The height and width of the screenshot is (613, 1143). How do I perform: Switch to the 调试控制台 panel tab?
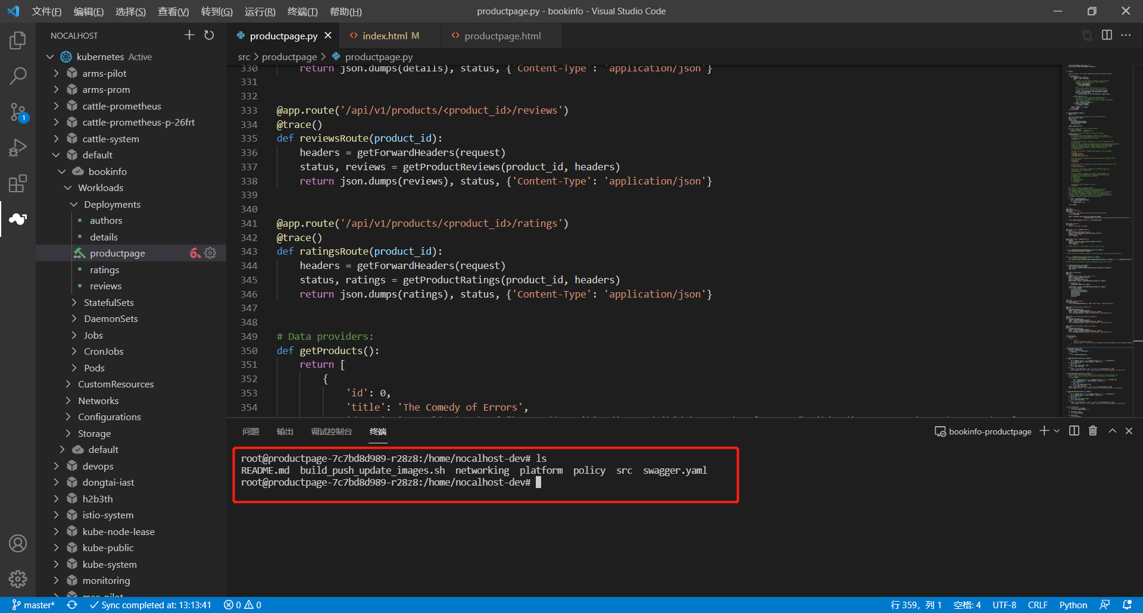coord(332,431)
